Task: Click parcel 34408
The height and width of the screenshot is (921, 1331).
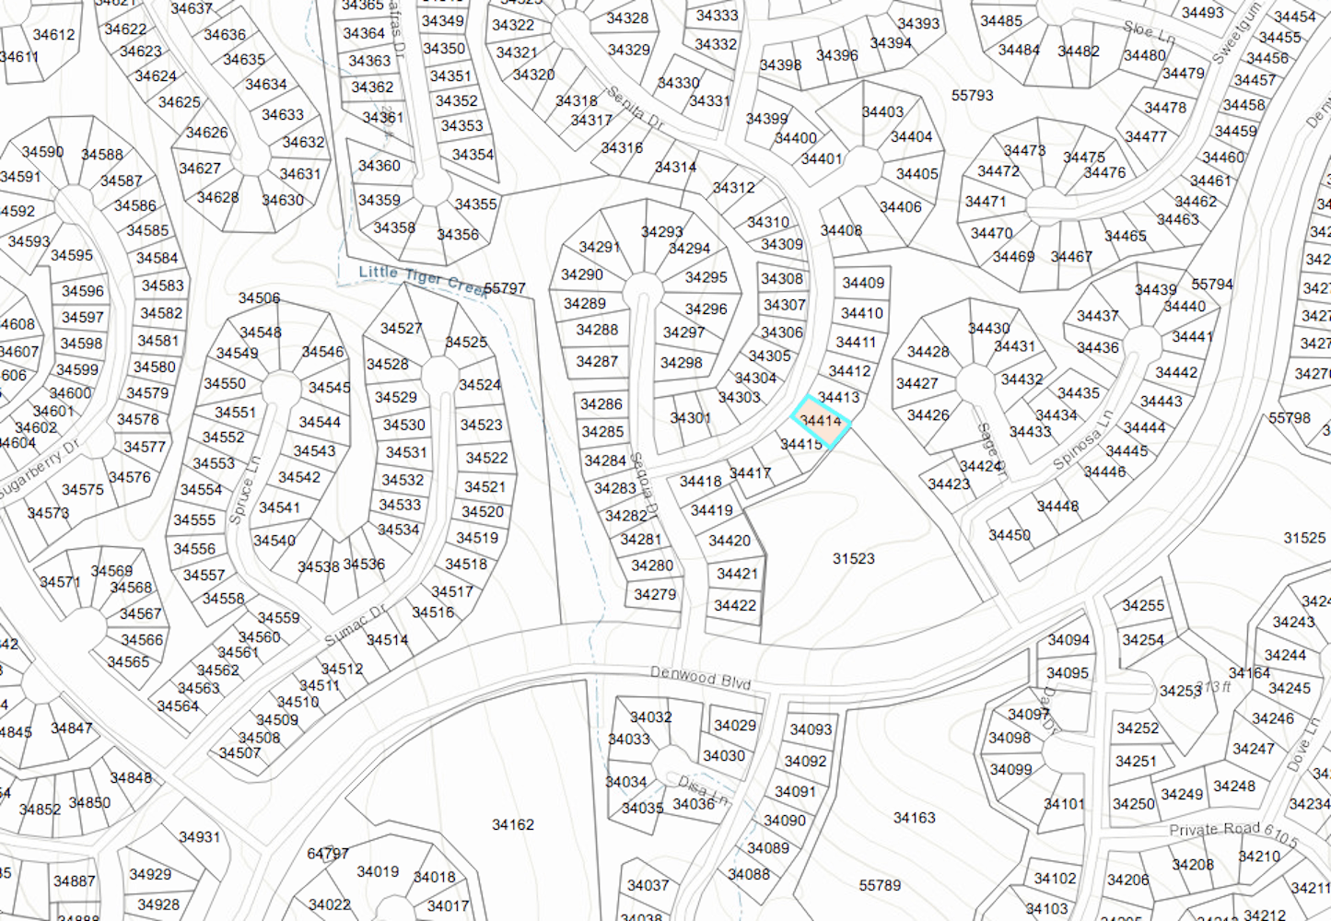Action: tap(841, 229)
